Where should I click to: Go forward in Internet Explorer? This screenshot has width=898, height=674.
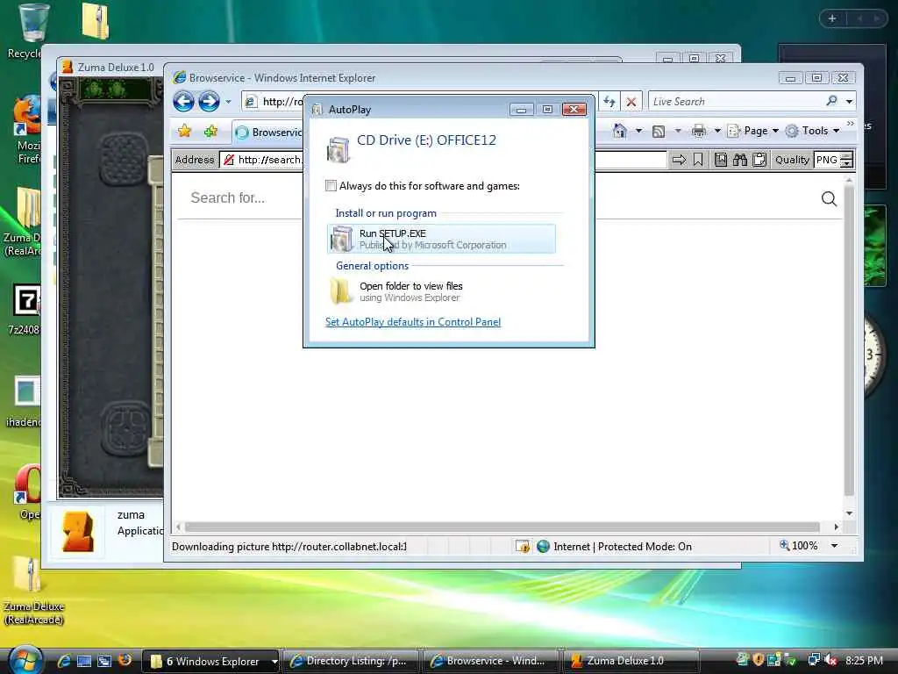209,102
